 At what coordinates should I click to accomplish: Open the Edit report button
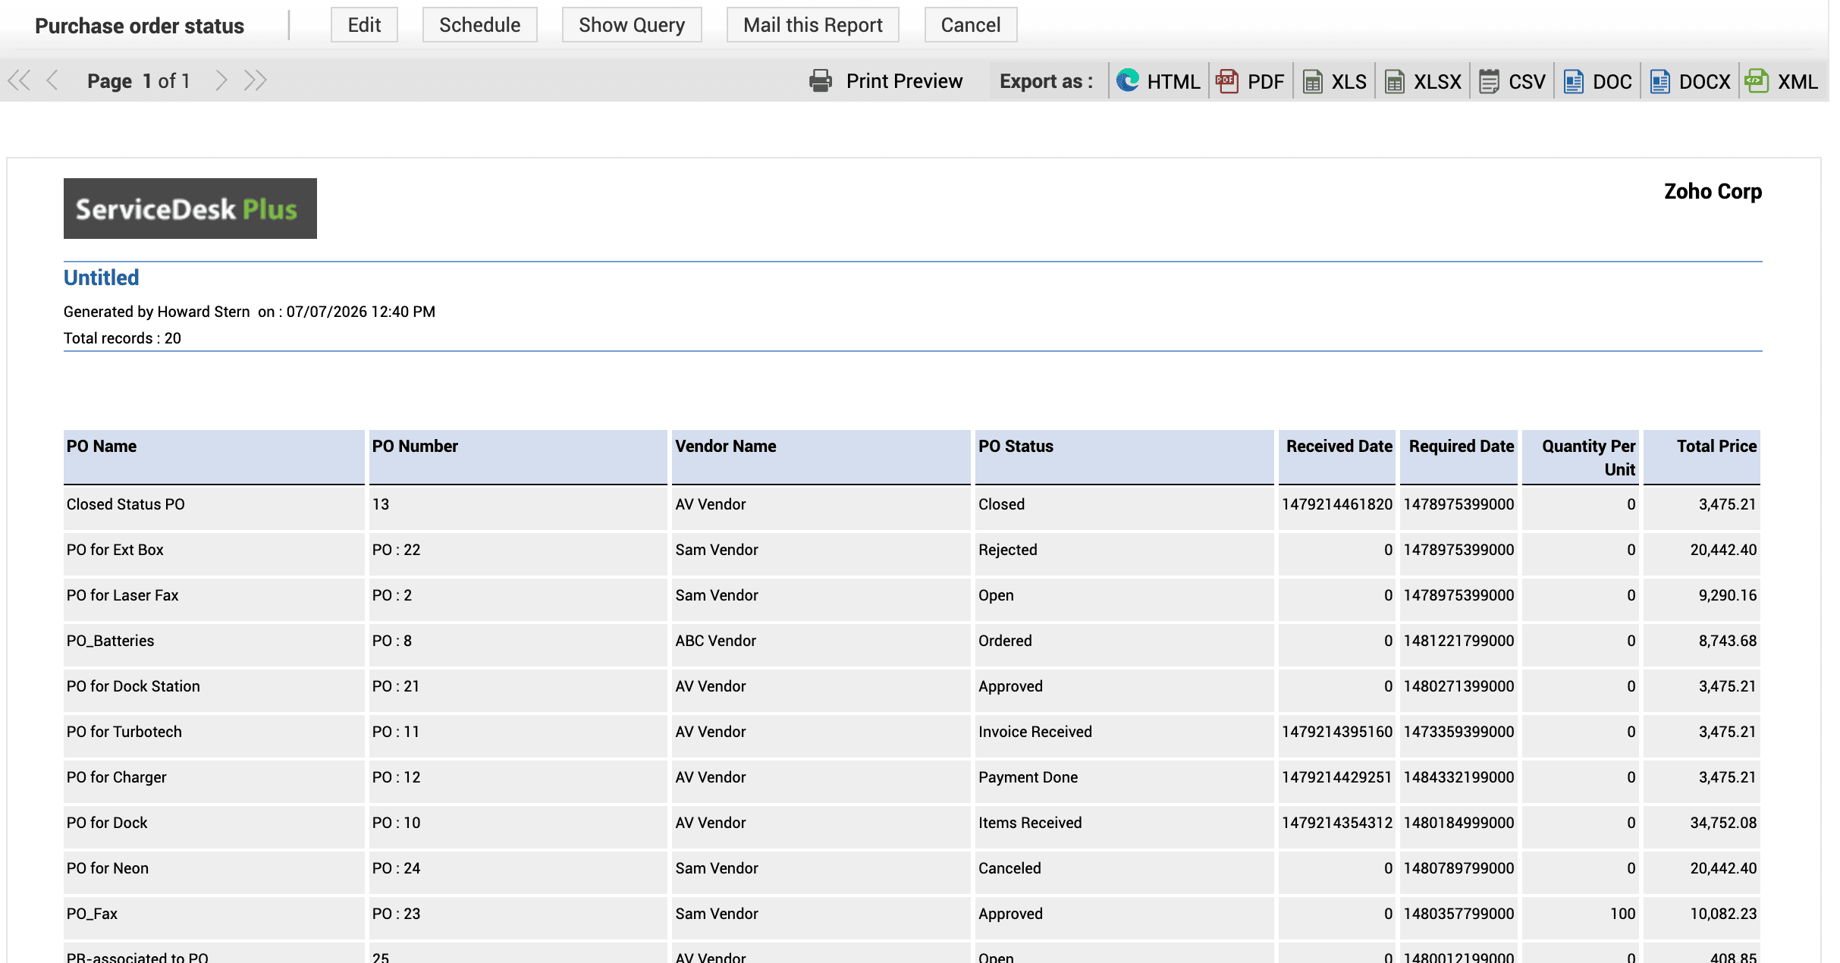(x=364, y=25)
